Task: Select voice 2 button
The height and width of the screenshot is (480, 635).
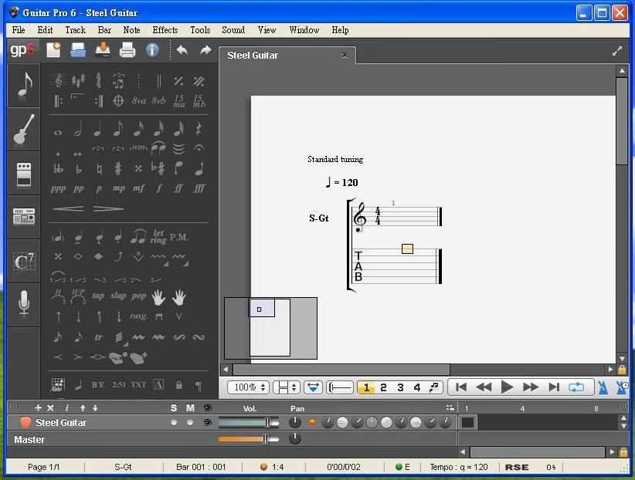Action: [x=383, y=387]
